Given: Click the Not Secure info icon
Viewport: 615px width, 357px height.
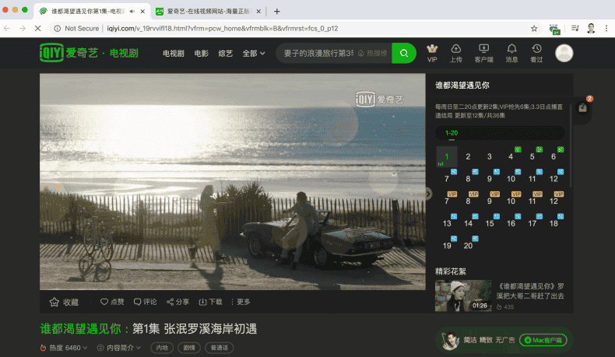Looking at the screenshot, I should point(58,28).
